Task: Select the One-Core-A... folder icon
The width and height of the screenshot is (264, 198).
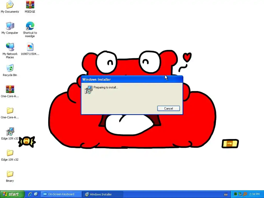Action: pos(10,110)
